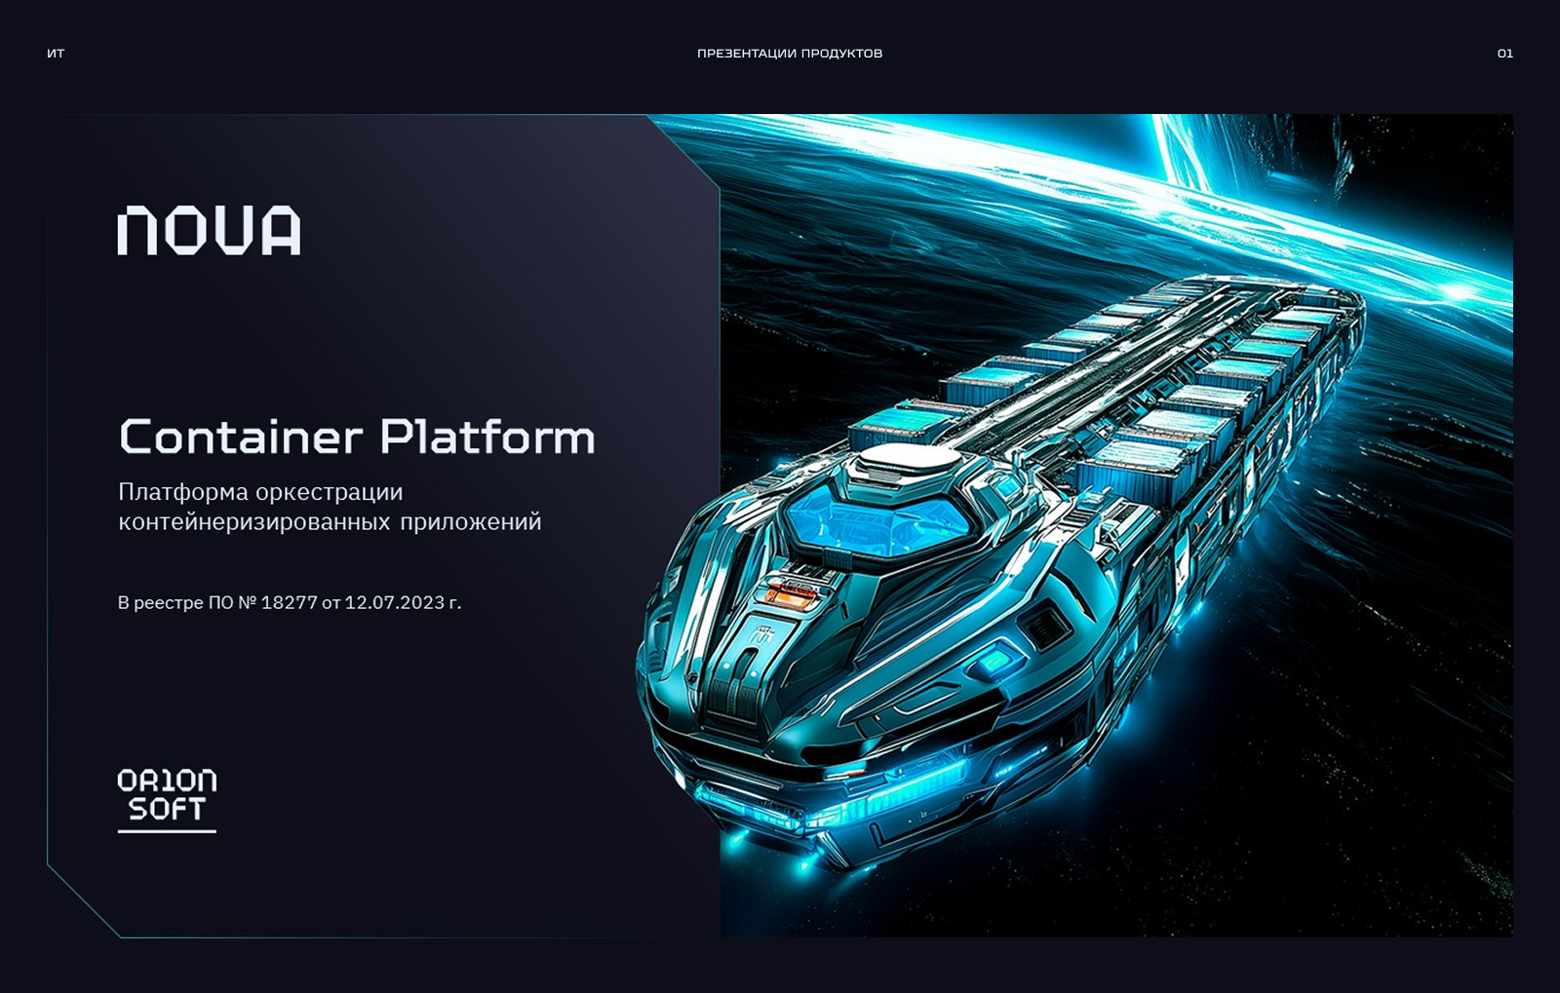Click the date 12.07.2023 in the registry line

point(395,603)
